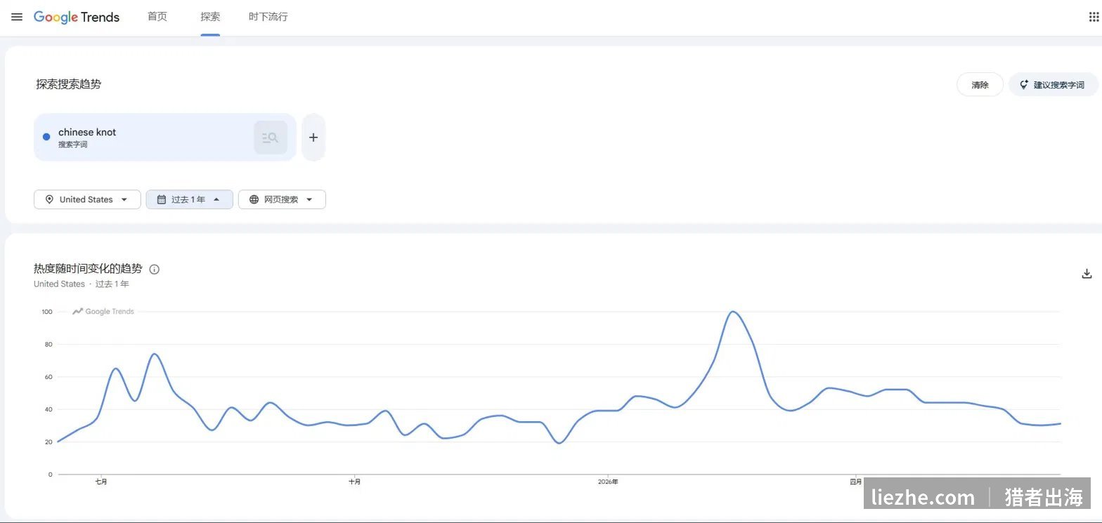Click the location pin icon

pos(49,199)
